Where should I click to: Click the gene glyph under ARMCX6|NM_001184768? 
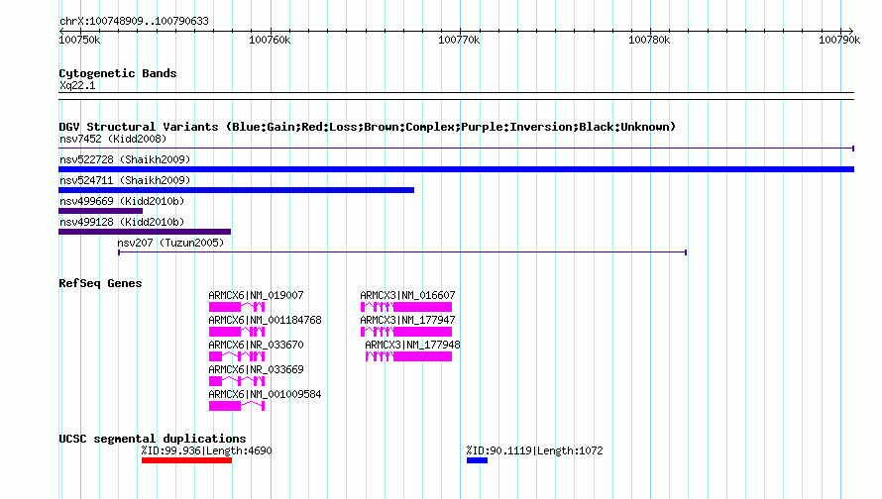pyautogui.click(x=237, y=332)
